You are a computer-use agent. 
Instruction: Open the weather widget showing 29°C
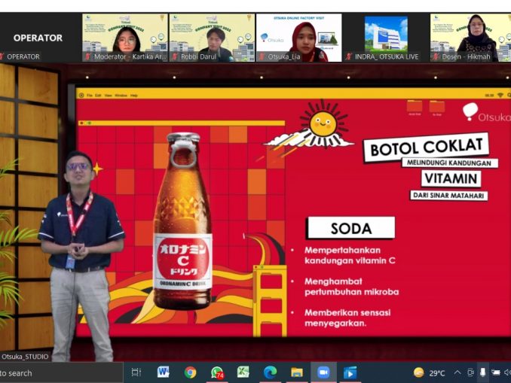pyautogui.click(x=429, y=372)
